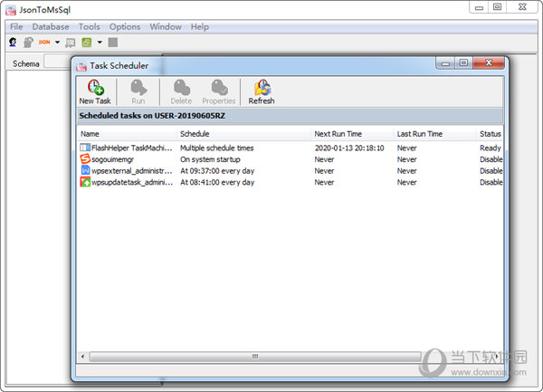Open the Help menu
The image size is (543, 392).
tap(199, 26)
